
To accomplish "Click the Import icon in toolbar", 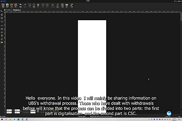I will [16, 5].
